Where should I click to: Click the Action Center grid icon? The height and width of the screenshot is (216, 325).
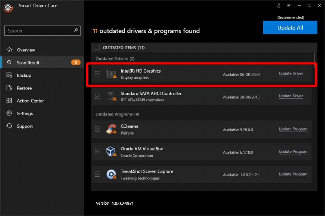click(x=9, y=101)
